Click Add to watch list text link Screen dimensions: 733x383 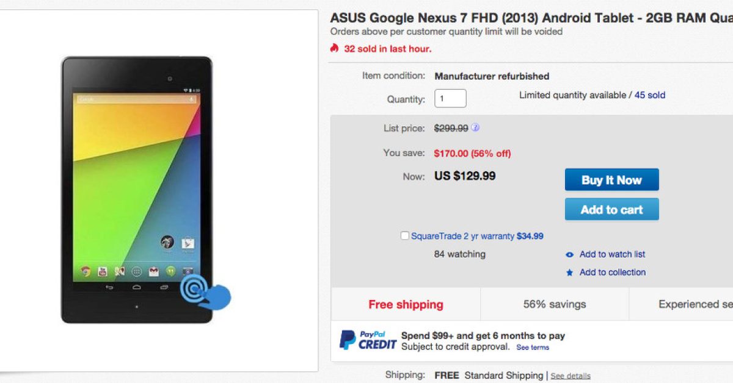coord(612,254)
